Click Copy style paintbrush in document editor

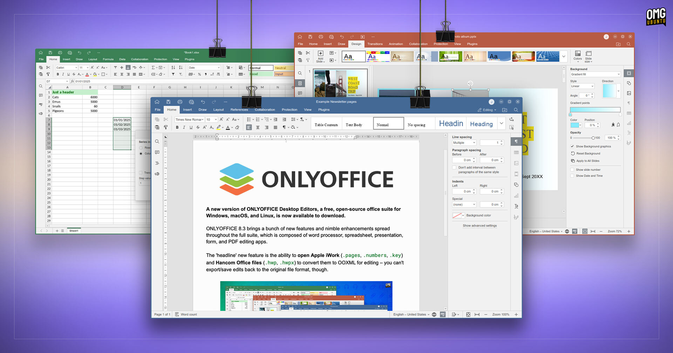[166, 127]
